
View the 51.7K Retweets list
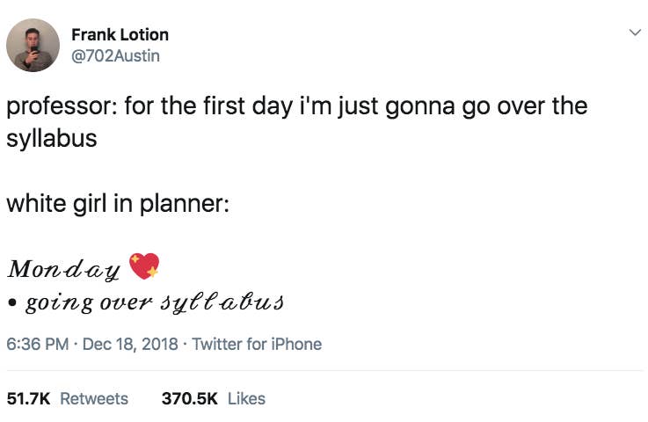click(x=67, y=398)
